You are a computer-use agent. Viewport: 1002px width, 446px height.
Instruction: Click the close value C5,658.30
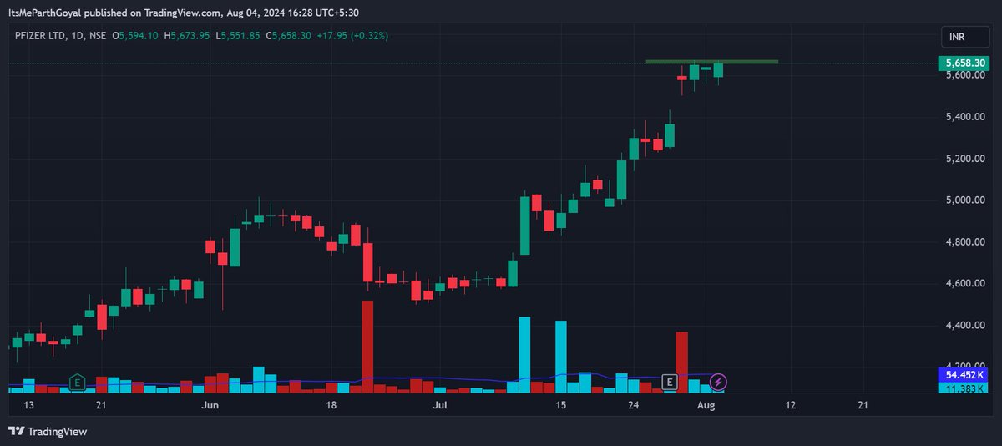[x=289, y=36]
